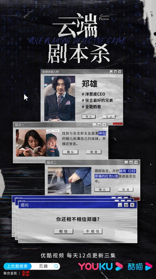Maximize the 疑点二 window
The height and width of the screenshot is (279, 156).
131,162
